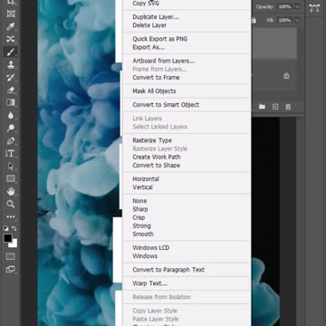
Task: Select the Brush tool
Action: click(x=11, y=52)
